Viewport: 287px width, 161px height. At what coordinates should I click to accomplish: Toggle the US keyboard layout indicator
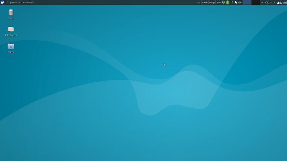(x=279, y=3)
